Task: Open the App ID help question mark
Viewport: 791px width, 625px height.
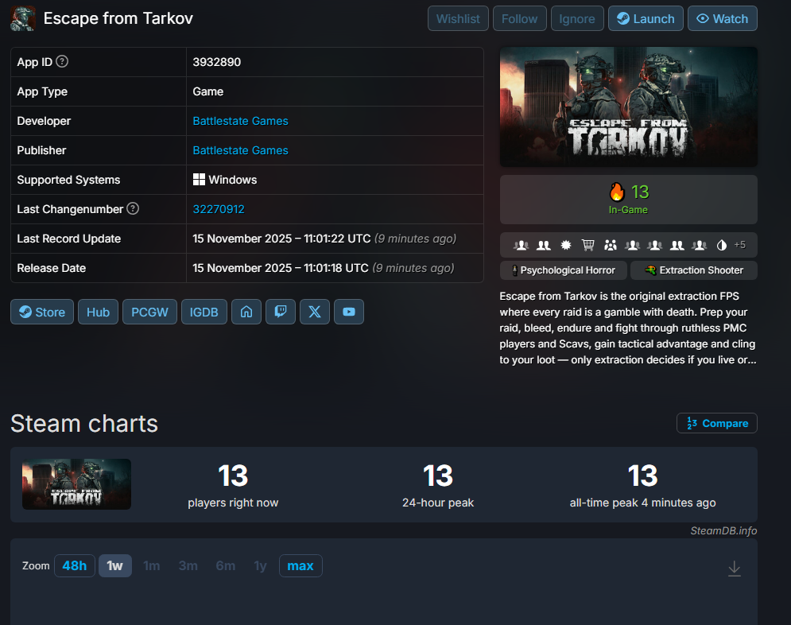Action: pos(62,61)
